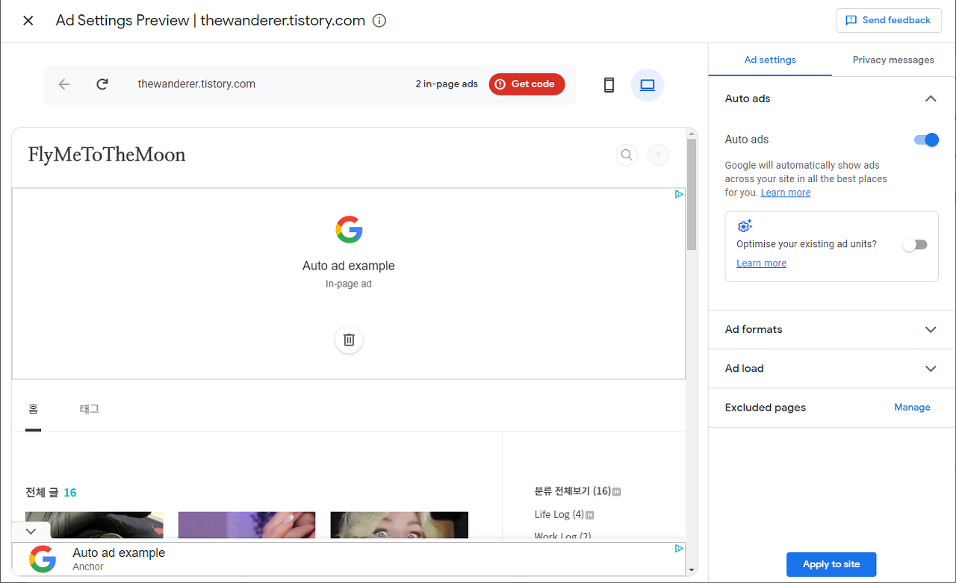Click the 전체 글 16 heading

(x=51, y=493)
